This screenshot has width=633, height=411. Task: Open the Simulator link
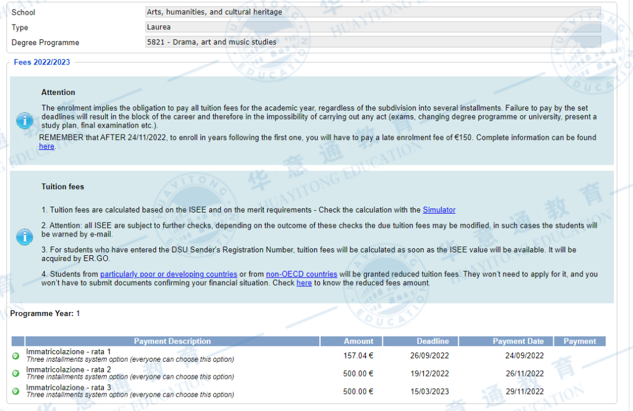click(439, 210)
